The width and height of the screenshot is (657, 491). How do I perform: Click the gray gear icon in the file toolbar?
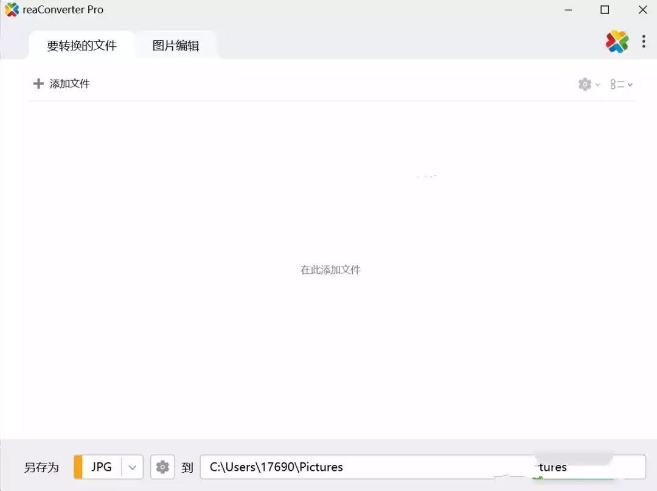(585, 85)
